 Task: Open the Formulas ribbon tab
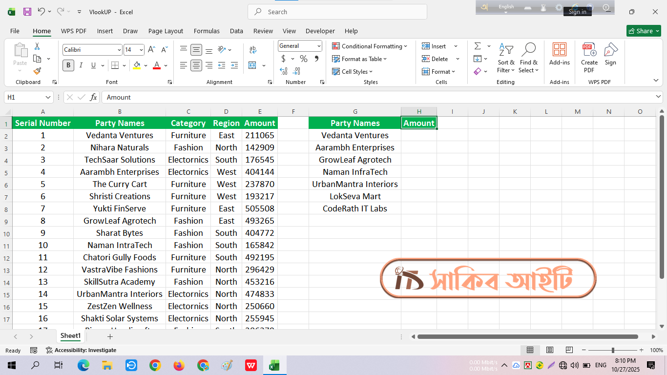pos(207,31)
